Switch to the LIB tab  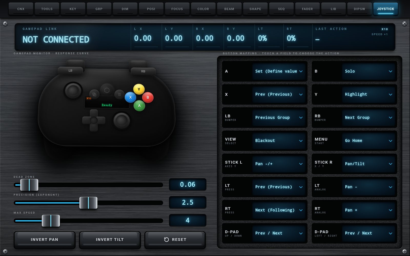(x=333, y=9)
